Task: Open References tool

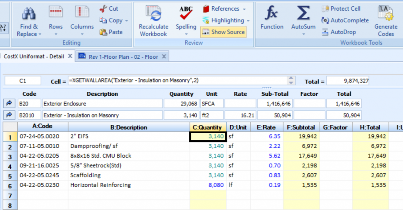Action: click(222, 9)
